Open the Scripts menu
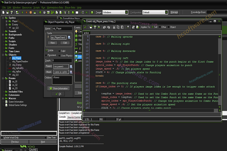227x151 pixels. tap(37, 8)
